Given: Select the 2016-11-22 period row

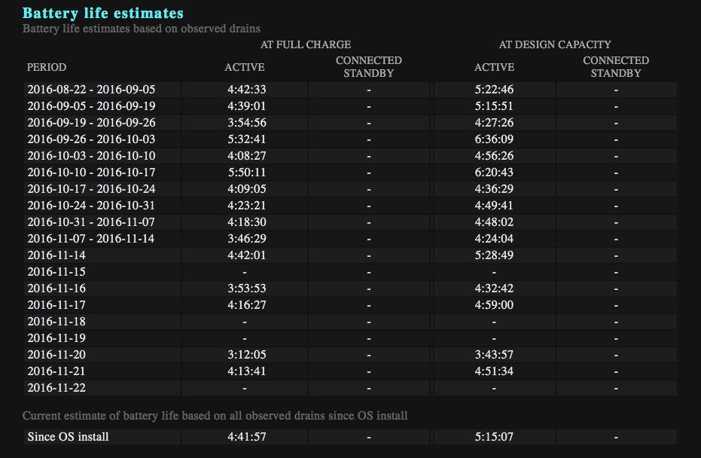Looking at the screenshot, I should (56, 388).
